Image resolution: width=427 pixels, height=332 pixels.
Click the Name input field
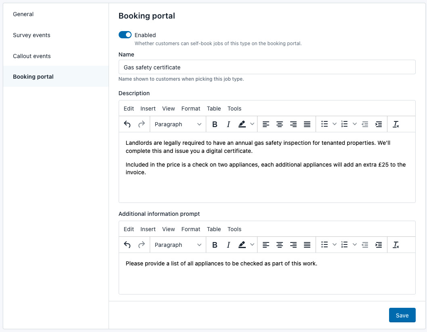click(267, 67)
